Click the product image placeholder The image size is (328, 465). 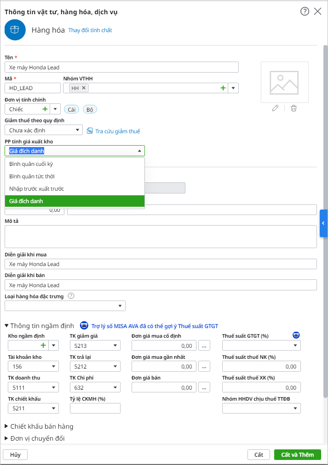[284, 82]
